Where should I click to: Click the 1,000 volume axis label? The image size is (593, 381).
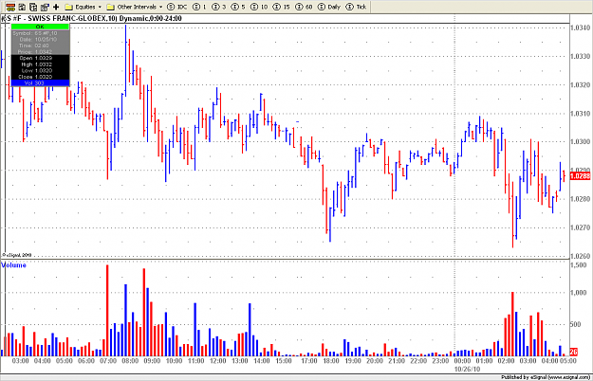coord(579,293)
